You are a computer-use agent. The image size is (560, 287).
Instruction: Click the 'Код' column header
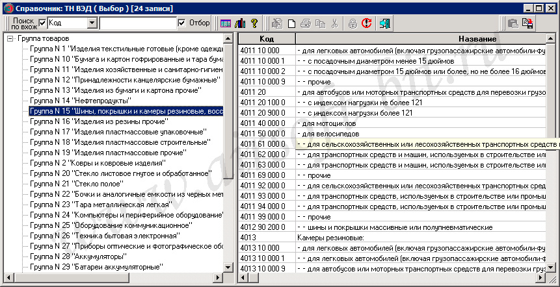coord(267,39)
